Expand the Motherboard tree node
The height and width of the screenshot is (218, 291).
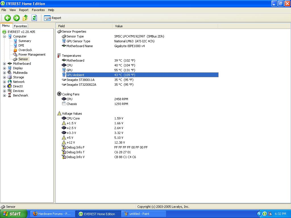[x=4, y=64]
